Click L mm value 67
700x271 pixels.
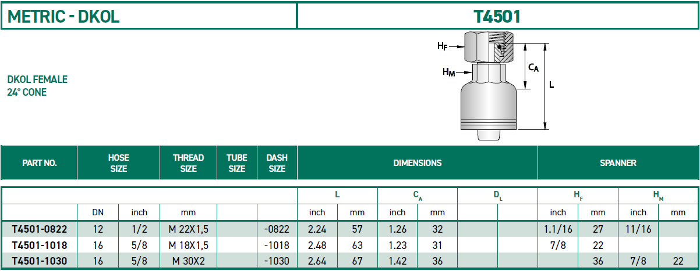pos(357,261)
